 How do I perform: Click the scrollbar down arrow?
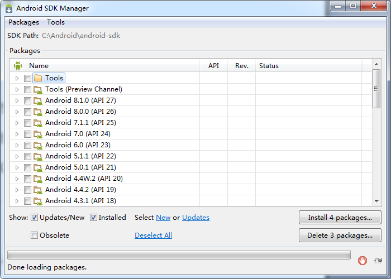pyautogui.click(x=376, y=201)
